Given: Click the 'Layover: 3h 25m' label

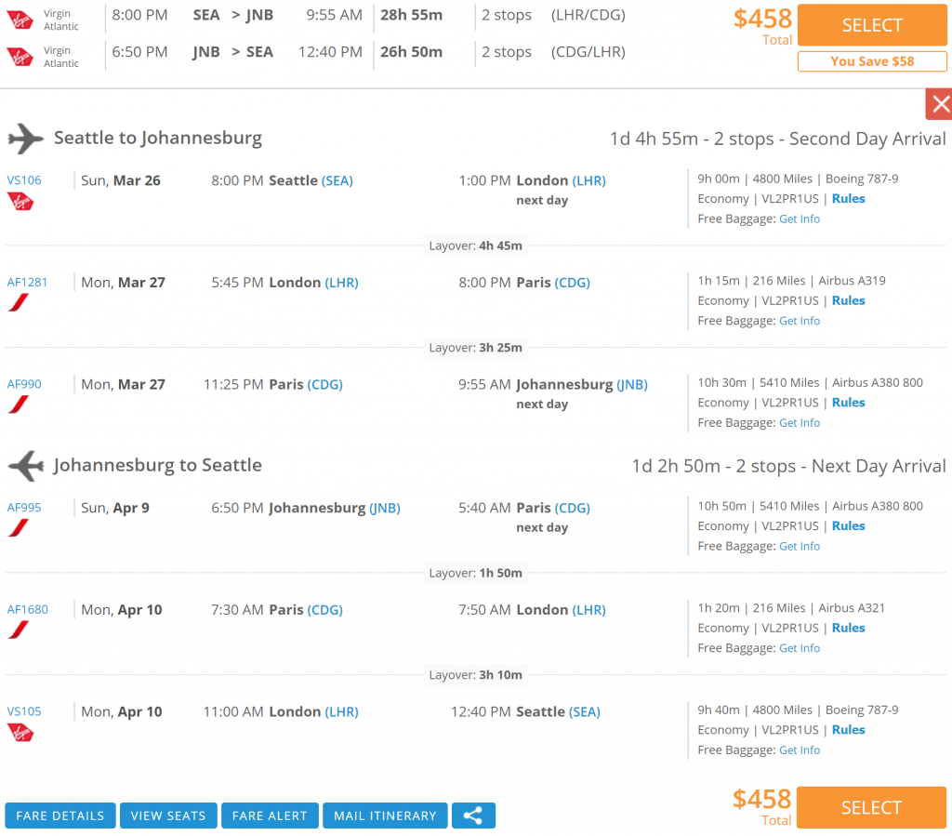Looking at the screenshot, I should pyautogui.click(x=475, y=348).
